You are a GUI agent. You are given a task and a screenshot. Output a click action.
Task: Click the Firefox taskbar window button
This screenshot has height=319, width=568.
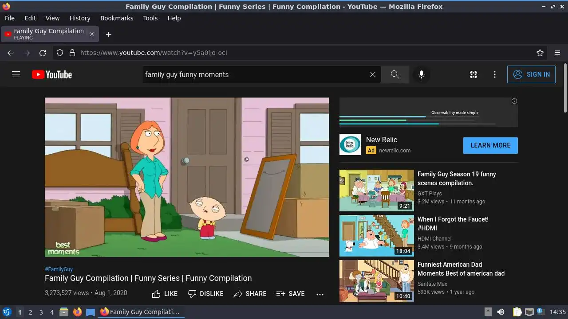141,312
